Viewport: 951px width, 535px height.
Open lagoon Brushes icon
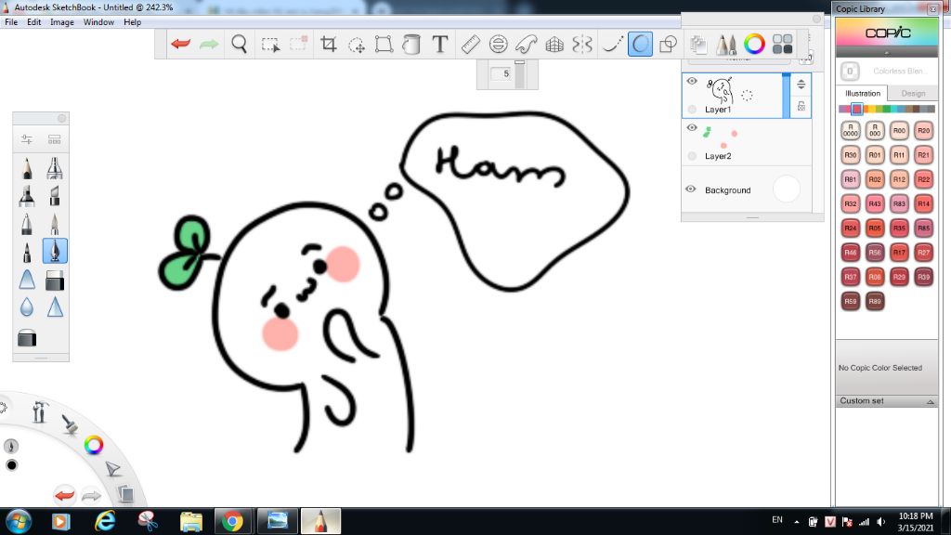(70, 424)
